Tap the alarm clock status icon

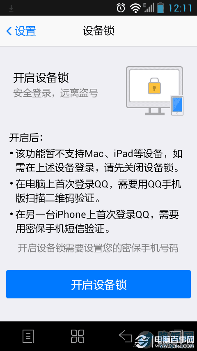tap(121, 8)
